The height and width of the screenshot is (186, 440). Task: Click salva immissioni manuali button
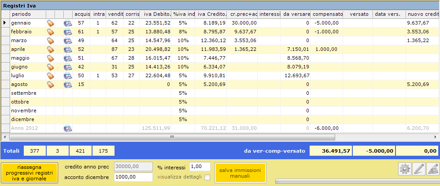[240, 173]
